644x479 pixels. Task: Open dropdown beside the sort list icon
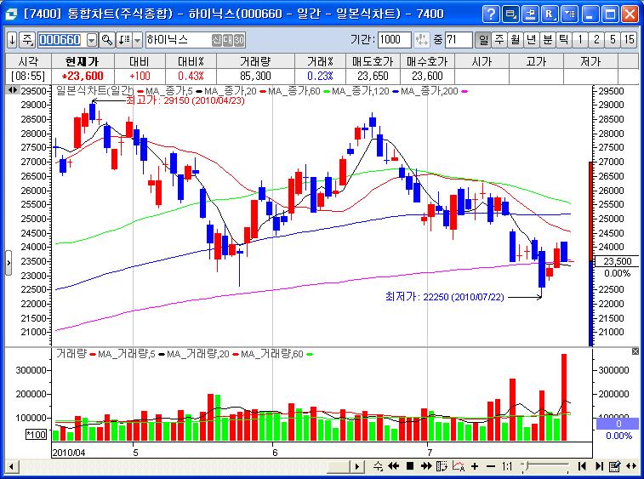138,40
